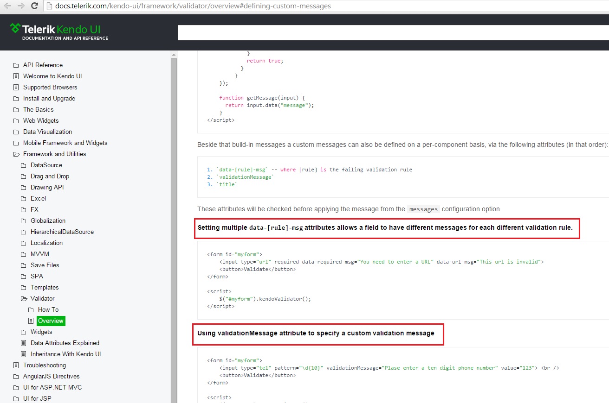Image resolution: width=609 pixels, height=403 pixels.
Task: Open The Basics section
Action: click(39, 110)
